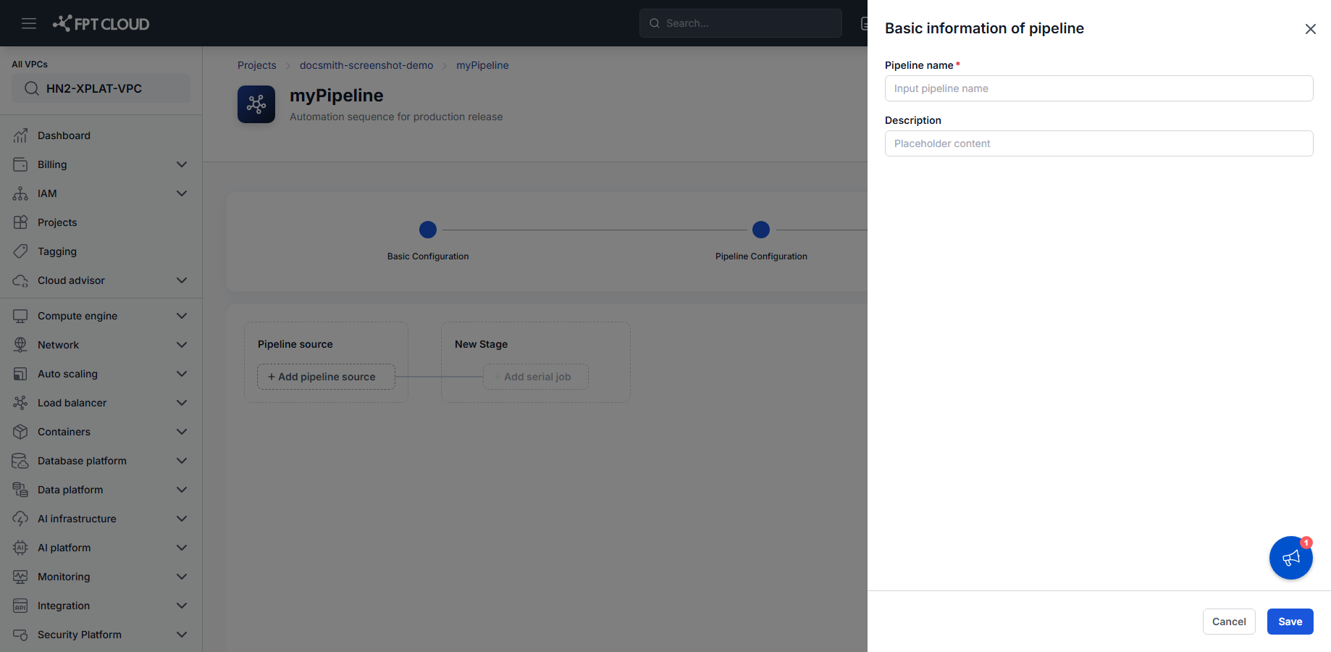Expand the Compute engine chevron
Screen dimensions: 1331x652
tap(182, 316)
